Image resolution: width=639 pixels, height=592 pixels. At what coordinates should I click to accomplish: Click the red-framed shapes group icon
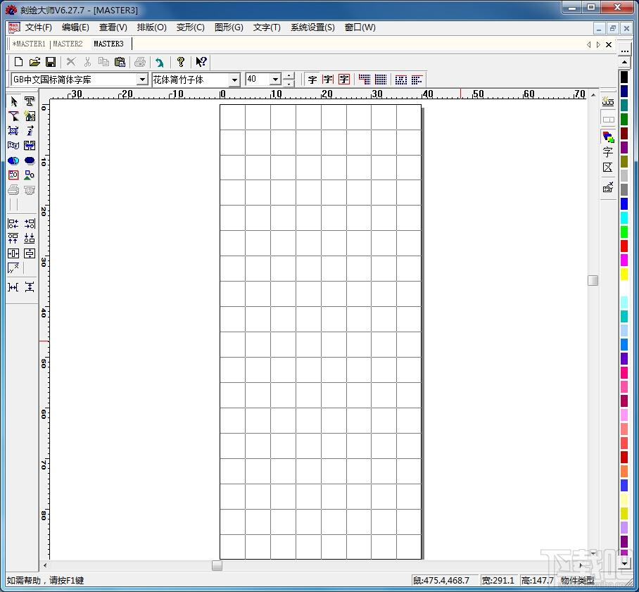(x=13, y=175)
